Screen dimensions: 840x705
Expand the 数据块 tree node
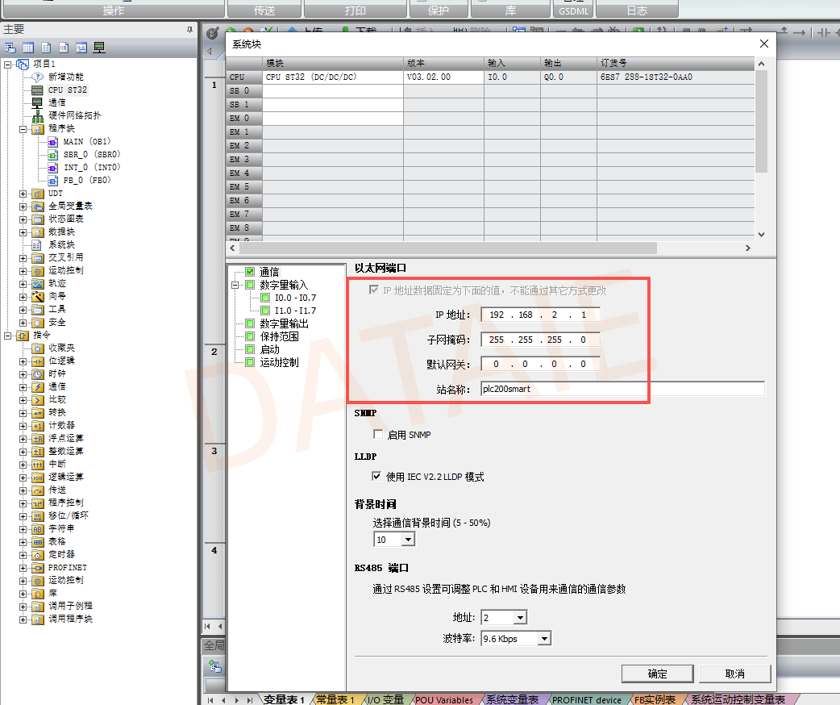click(x=23, y=232)
